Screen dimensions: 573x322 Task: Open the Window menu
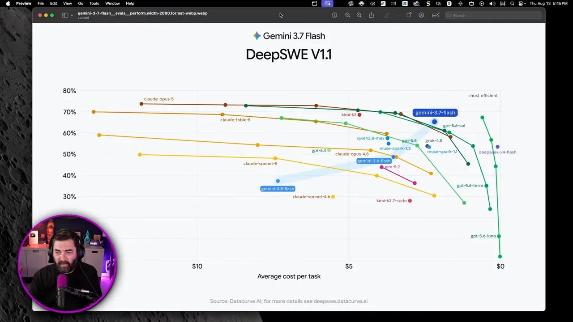(112, 4)
